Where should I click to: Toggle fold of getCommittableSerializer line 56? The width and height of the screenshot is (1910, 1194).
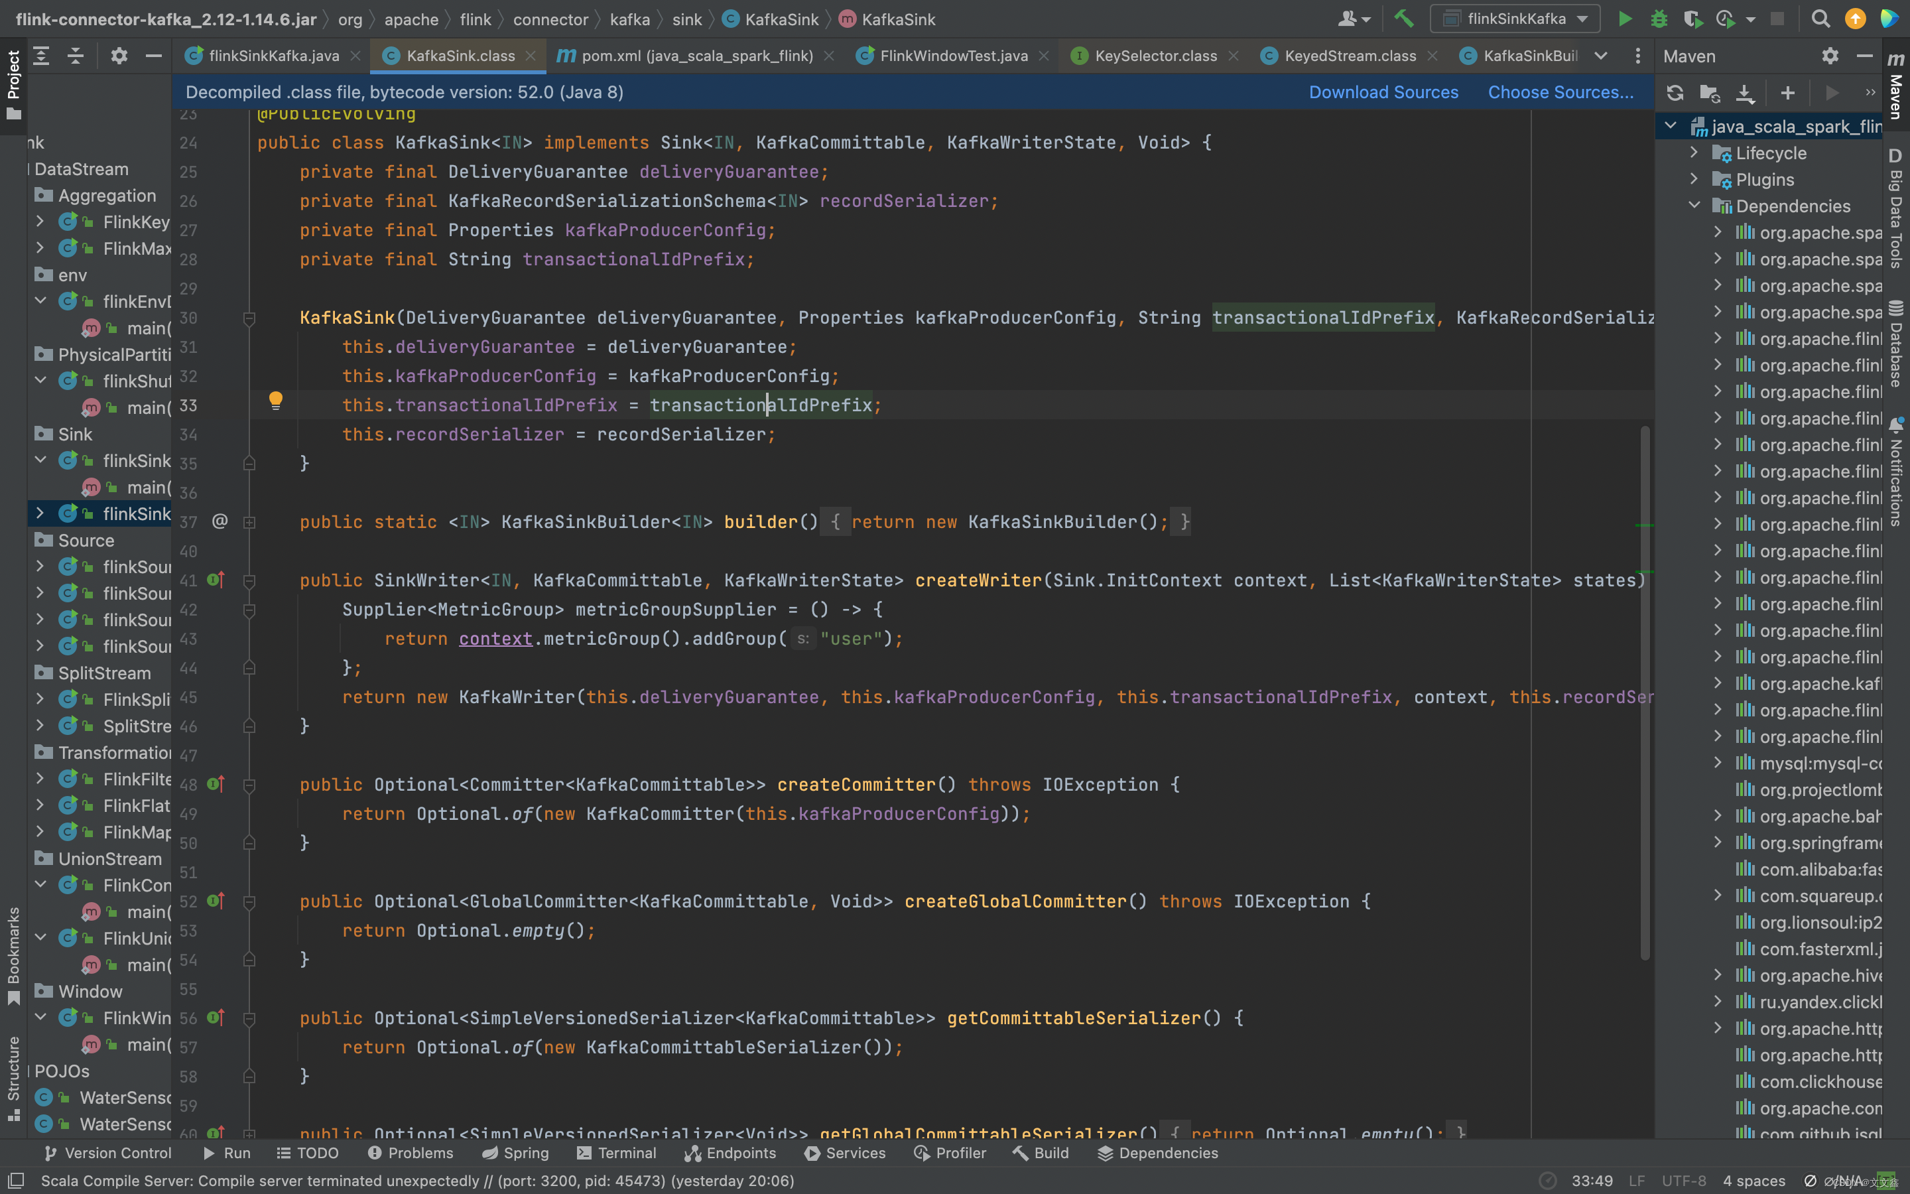[x=249, y=1019]
